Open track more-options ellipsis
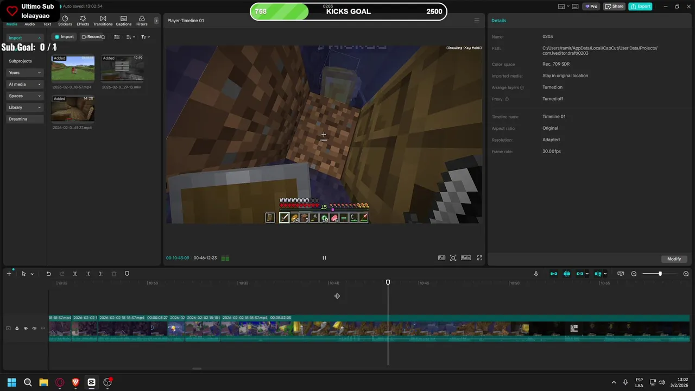Image resolution: width=695 pixels, height=391 pixels. pyautogui.click(x=43, y=328)
